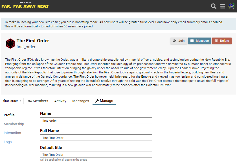
Task: Switch to the Activity tab
Action: click(x=60, y=101)
